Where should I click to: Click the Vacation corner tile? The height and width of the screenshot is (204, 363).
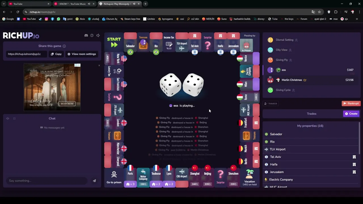250,178
